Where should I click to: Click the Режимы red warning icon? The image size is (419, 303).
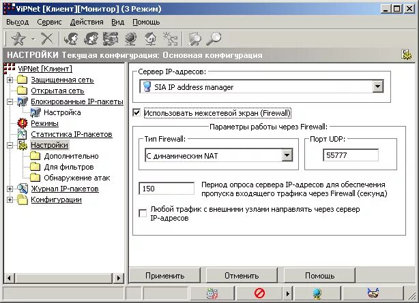(23, 123)
